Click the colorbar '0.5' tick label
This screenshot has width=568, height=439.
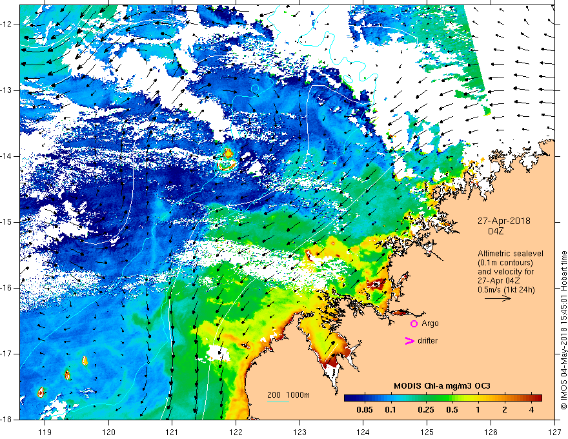(452, 410)
